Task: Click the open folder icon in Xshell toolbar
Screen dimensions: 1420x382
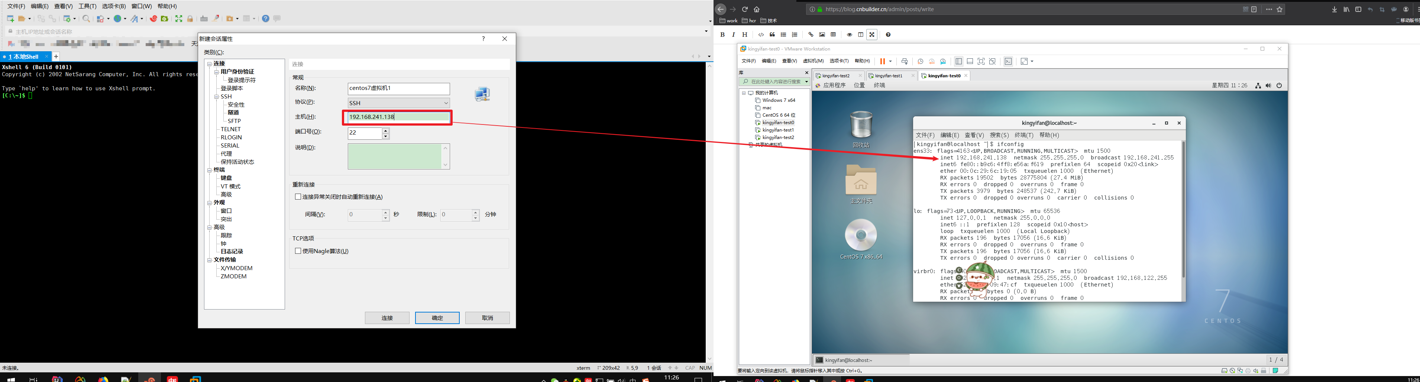Action: [x=22, y=19]
